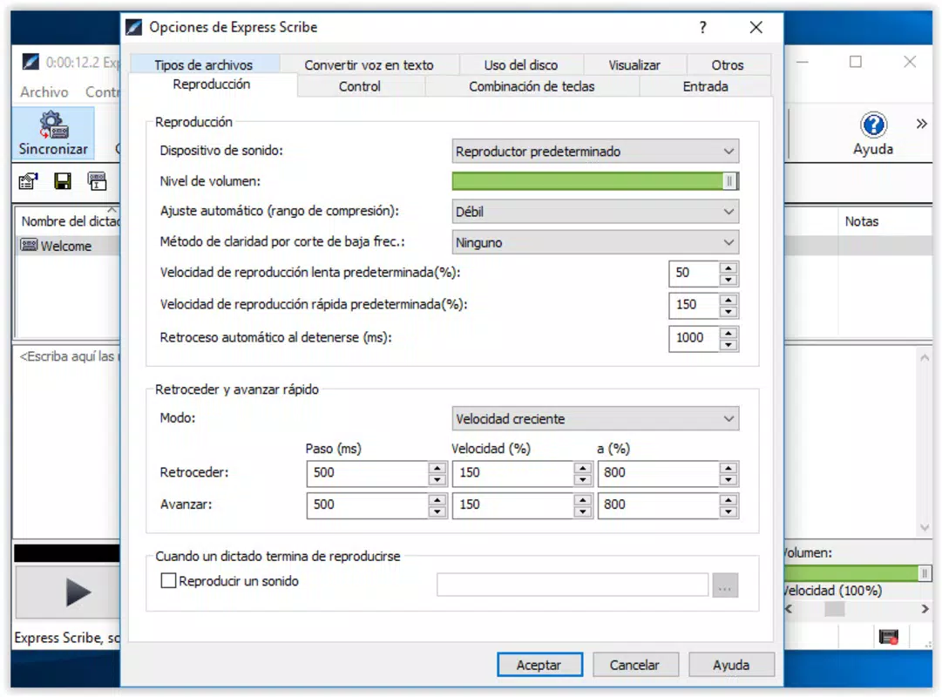Open the Otros tab
The image size is (942, 697).
click(x=728, y=64)
